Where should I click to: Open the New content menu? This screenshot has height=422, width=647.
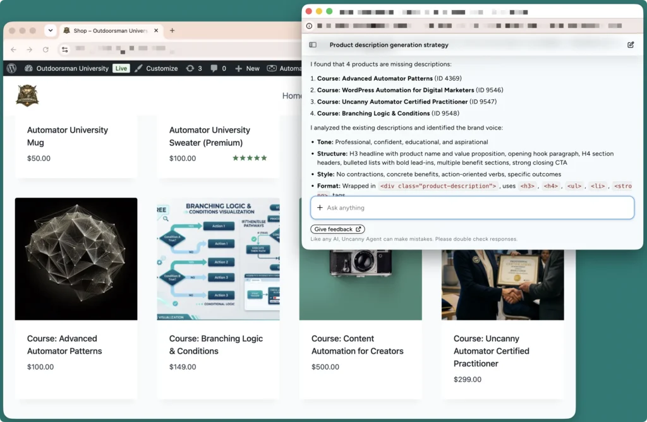[x=247, y=68]
